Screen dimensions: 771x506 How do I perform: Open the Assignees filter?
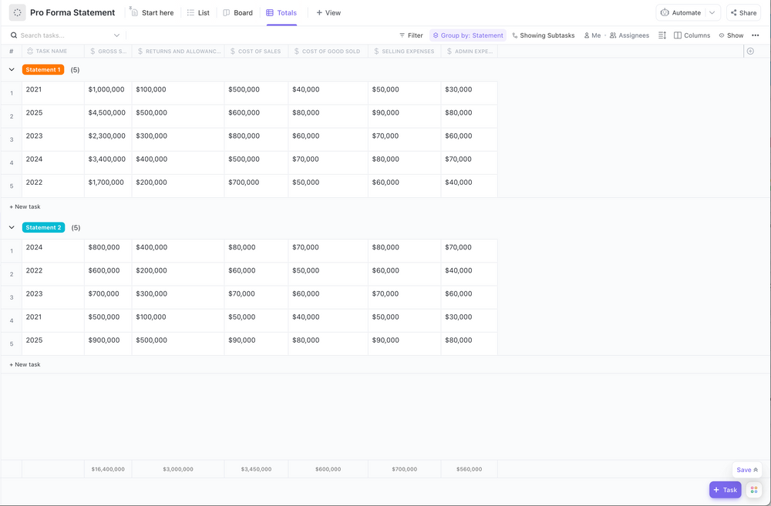(x=629, y=35)
